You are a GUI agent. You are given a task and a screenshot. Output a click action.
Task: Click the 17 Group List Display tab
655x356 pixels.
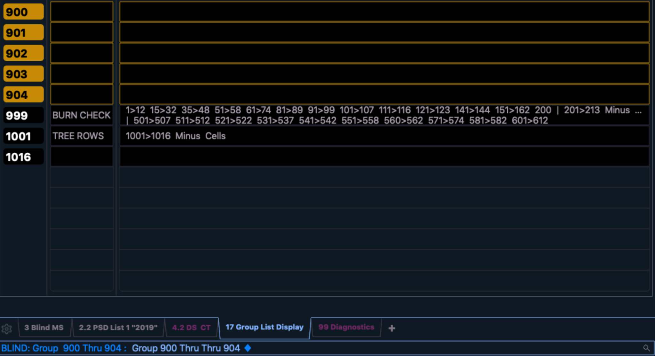264,327
